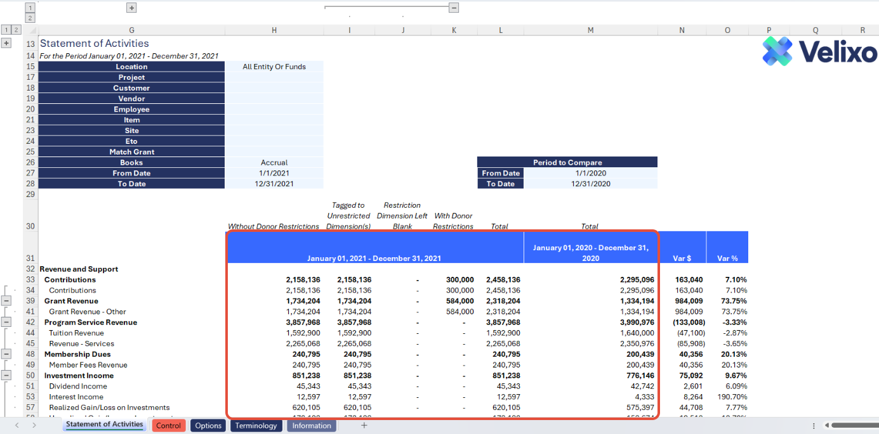The width and height of the screenshot is (879, 434).
Task: Open the Terminology sheet tab
Action: tap(256, 426)
